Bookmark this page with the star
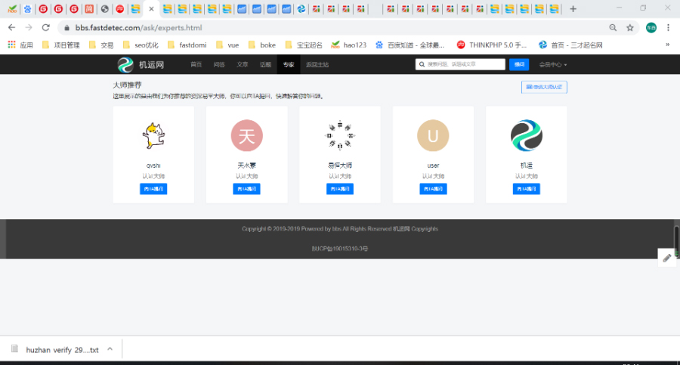Image resolution: width=680 pixels, height=365 pixels. 629,28
